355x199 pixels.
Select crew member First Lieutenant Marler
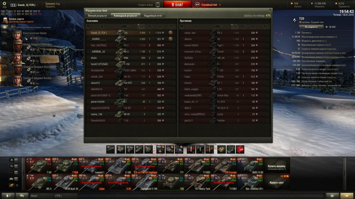28,35
